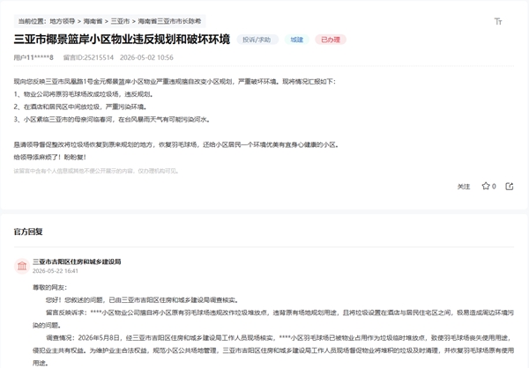Open the font size adjustment icon
The image size is (529, 368).
pos(498,21)
